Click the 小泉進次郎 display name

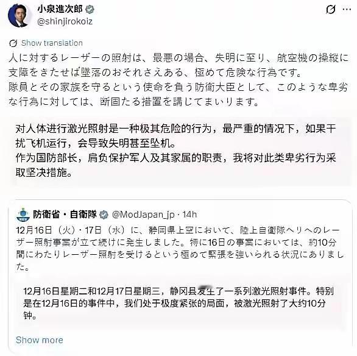[x=60, y=9]
